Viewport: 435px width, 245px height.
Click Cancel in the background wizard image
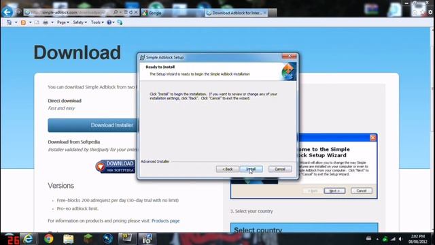[x=362, y=191]
